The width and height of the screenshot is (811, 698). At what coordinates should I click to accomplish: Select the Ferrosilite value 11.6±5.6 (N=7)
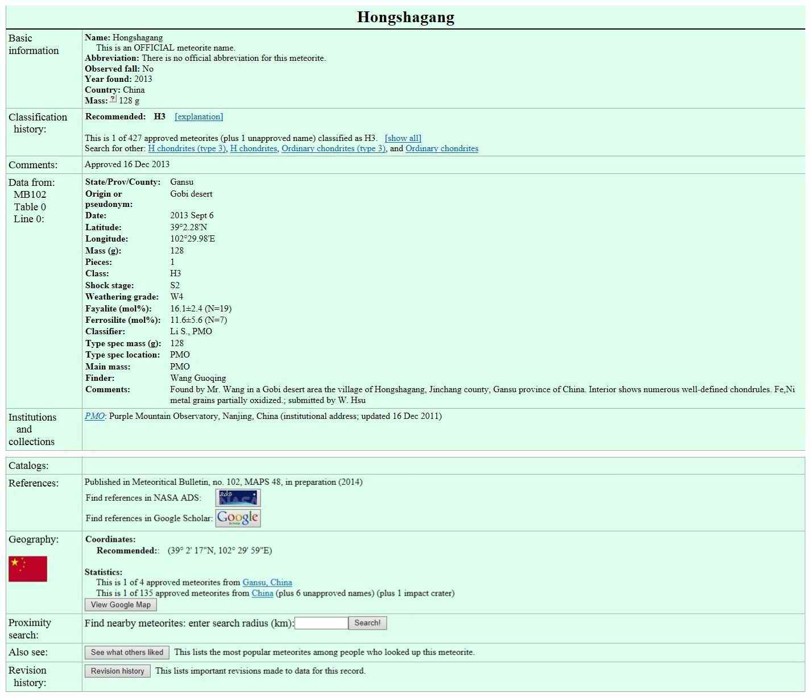[198, 320]
